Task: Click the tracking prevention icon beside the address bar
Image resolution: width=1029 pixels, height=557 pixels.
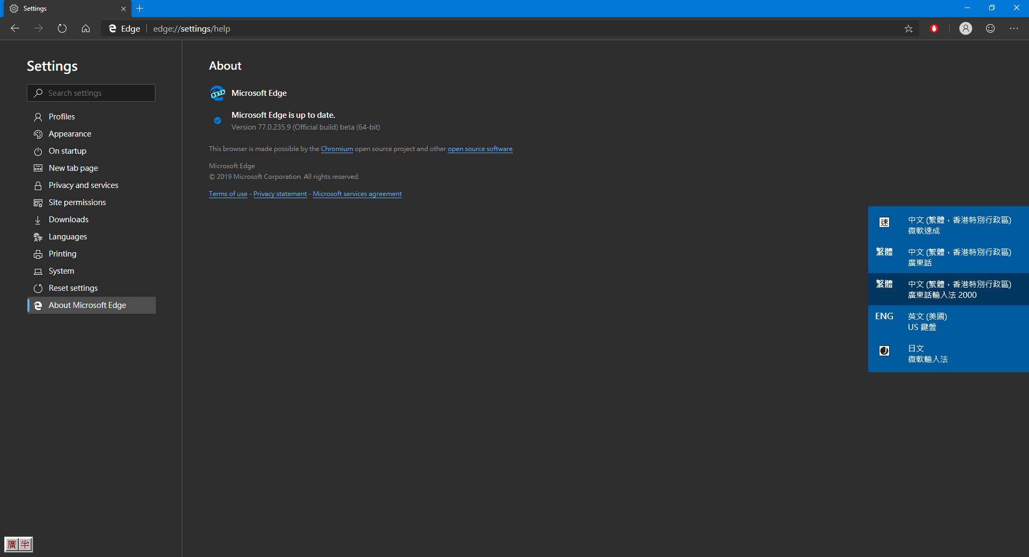Action: tap(935, 28)
